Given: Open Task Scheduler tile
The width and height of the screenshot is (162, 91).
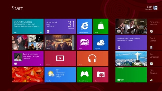Looking at the screenshot, I should pyautogui.click(x=155, y=59).
